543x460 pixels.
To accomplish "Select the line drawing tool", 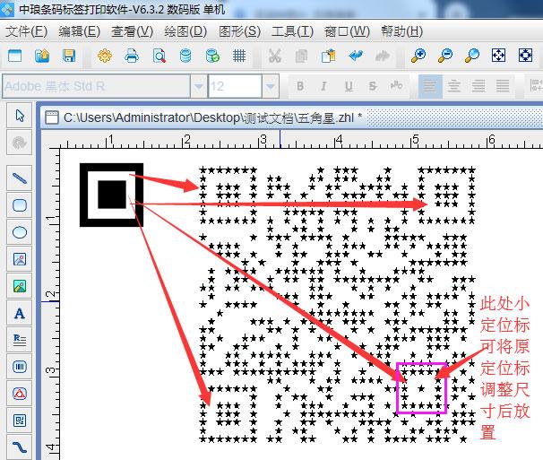I will [20, 178].
